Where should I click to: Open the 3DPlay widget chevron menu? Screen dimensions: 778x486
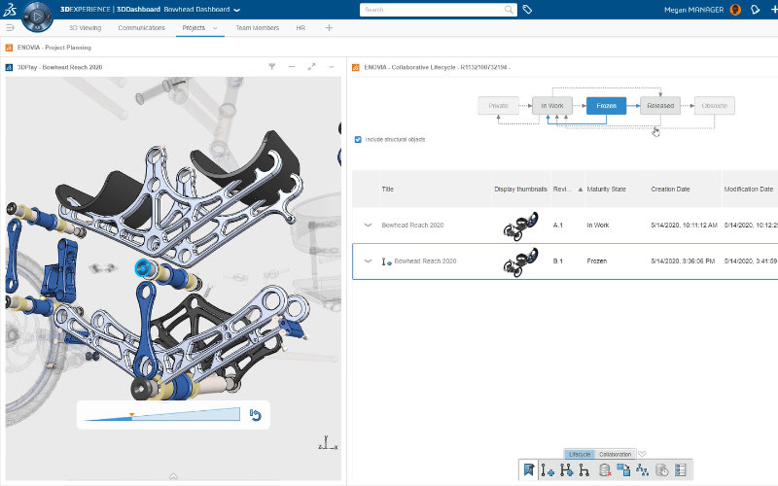(x=332, y=67)
